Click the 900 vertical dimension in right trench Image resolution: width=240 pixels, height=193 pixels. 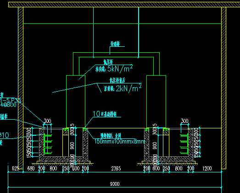coord(155,146)
